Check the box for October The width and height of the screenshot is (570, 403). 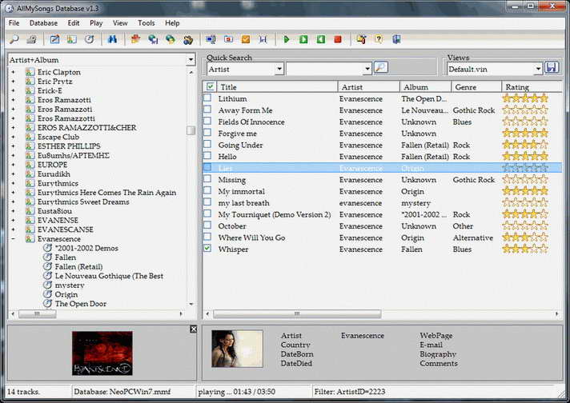point(207,225)
